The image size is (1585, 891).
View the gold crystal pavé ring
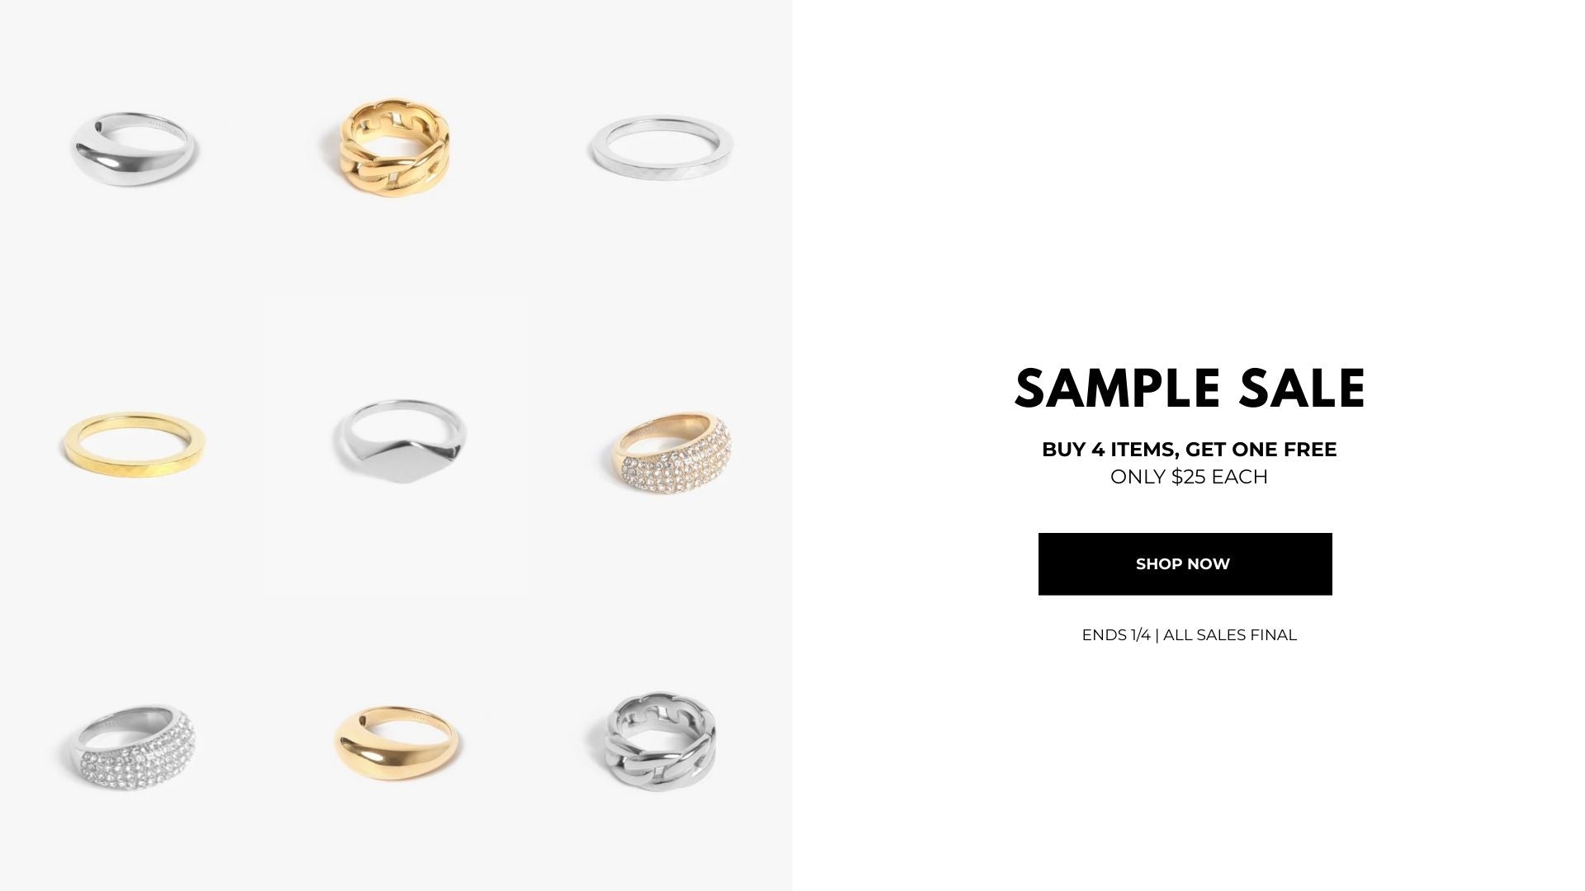click(672, 454)
